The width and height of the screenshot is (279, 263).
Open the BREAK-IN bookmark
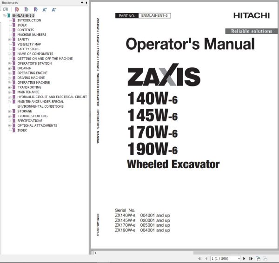click(x=24, y=68)
